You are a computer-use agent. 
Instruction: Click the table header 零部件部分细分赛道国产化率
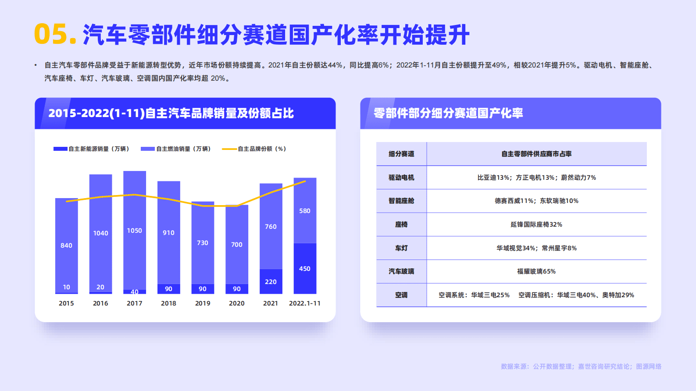pyautogui.click(x=448, y=113)
